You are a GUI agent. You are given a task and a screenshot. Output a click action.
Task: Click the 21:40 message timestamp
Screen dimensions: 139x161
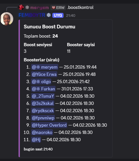click(70, 16)
